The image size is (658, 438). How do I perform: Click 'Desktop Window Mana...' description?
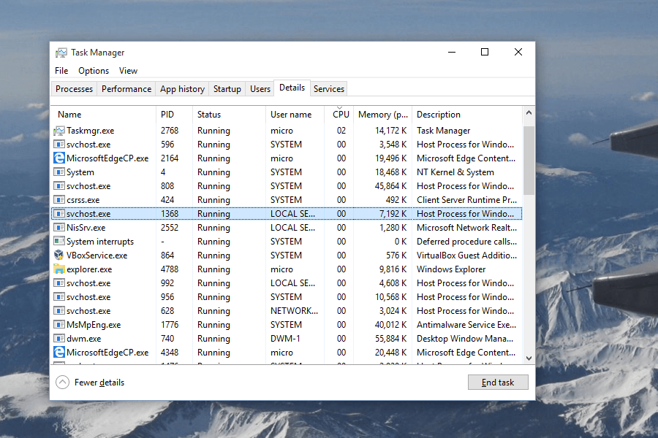(465, 339)
